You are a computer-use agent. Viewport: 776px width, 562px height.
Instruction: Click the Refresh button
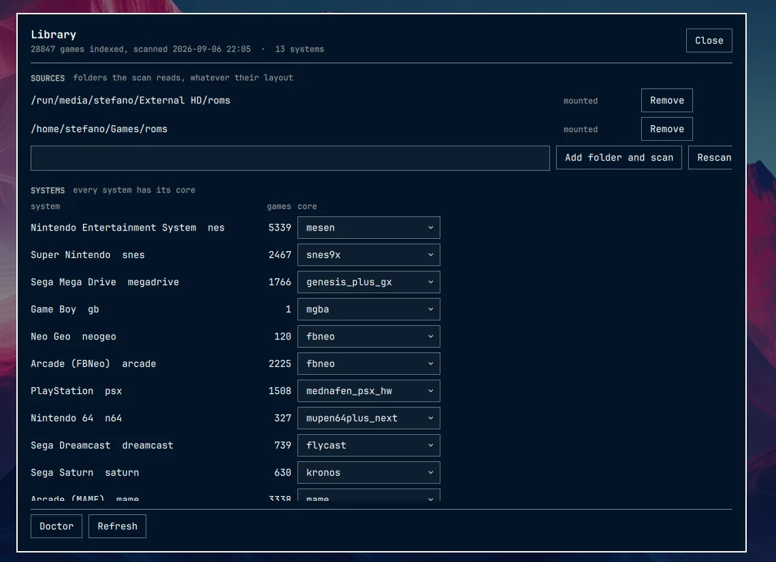coord(117,527)
